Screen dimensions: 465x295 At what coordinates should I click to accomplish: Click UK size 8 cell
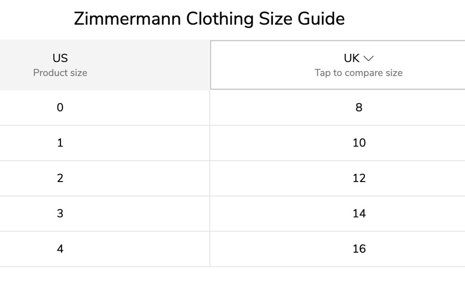(338, 108)
